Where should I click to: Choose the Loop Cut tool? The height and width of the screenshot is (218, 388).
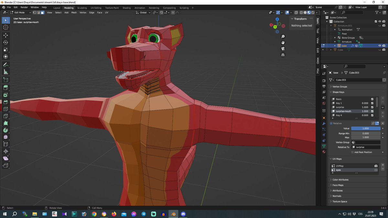5,109
